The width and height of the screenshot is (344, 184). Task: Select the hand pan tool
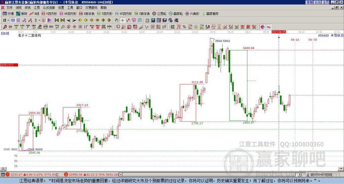pyautogui.click(x=117, y=20)
